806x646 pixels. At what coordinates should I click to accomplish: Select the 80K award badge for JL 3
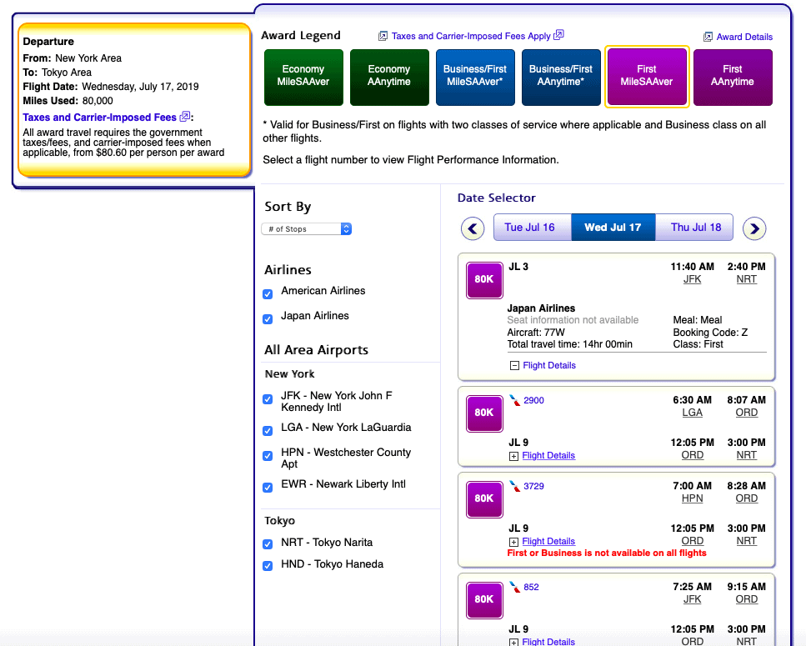click(x=484, y=280)
